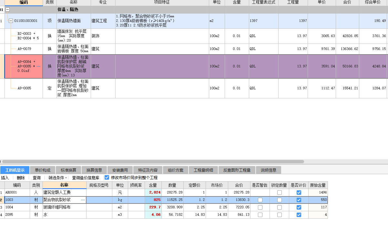388x229 pixels.
Task: Open the 筛选条件 filter dropdown
Action: [58, 178]
